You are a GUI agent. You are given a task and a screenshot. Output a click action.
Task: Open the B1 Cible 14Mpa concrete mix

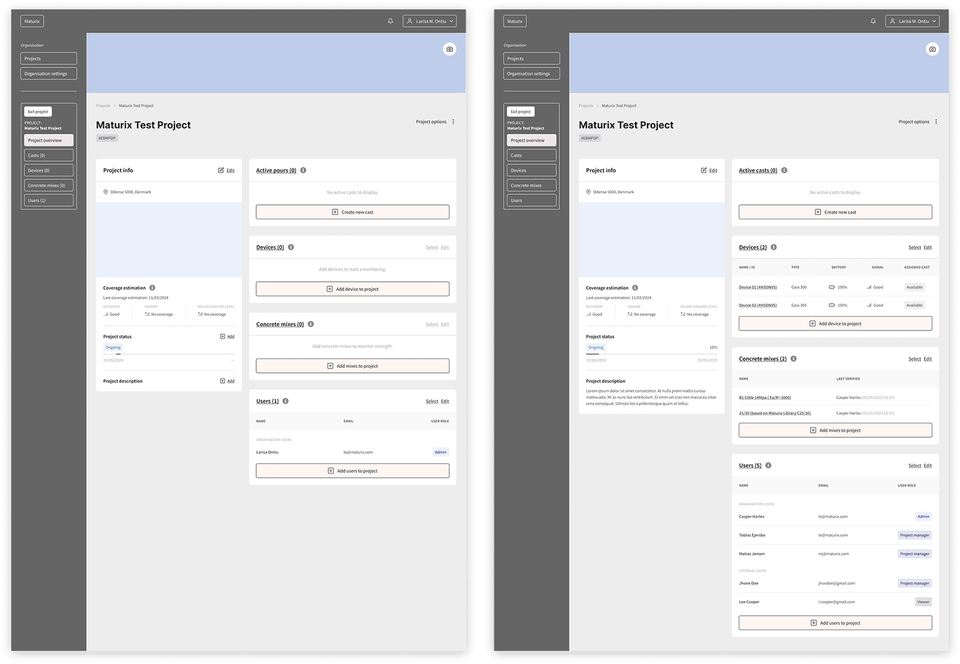pos(764,397)
